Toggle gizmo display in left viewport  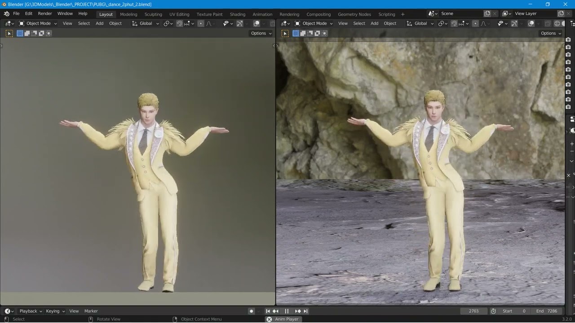240,23
